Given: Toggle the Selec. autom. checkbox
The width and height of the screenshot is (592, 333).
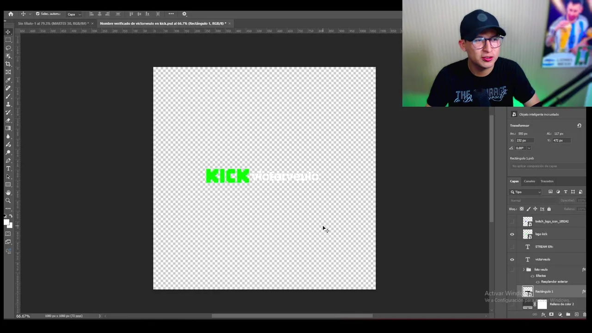Looking at the screenshot, I should coord(38,14).
